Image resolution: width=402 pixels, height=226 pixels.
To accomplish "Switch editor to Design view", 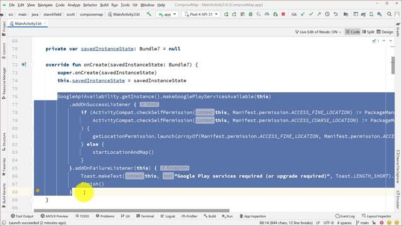I will (385, 32).
